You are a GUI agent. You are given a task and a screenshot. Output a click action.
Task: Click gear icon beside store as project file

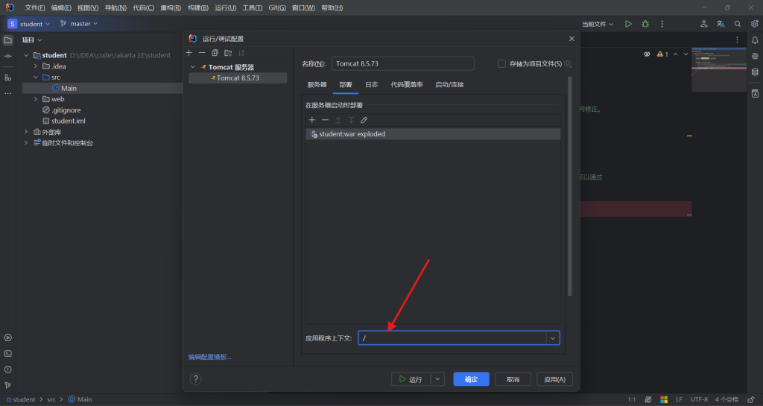click(568, 64)
